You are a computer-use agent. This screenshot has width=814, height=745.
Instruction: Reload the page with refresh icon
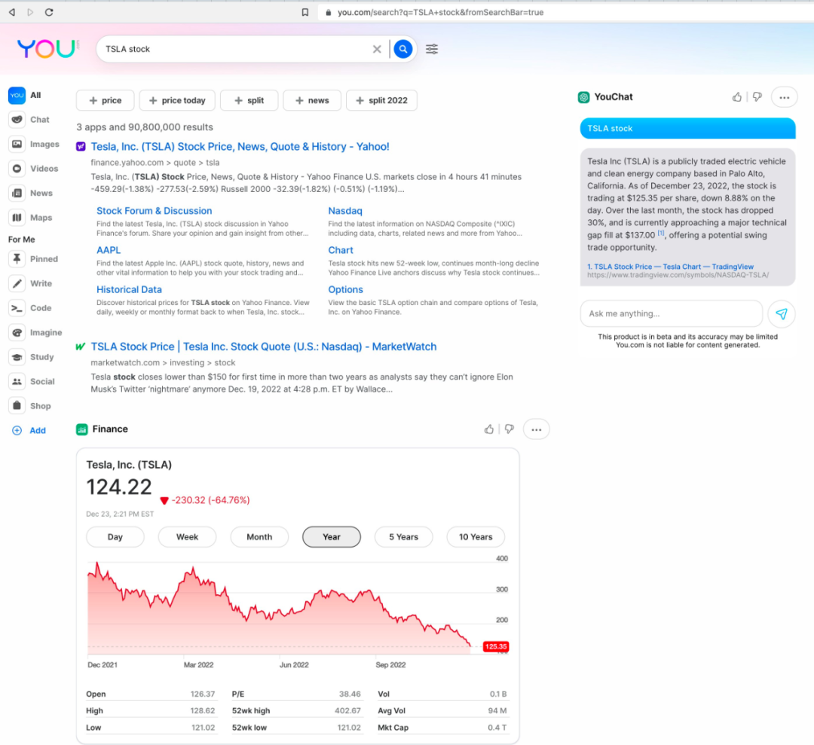(x=49, y=12)
